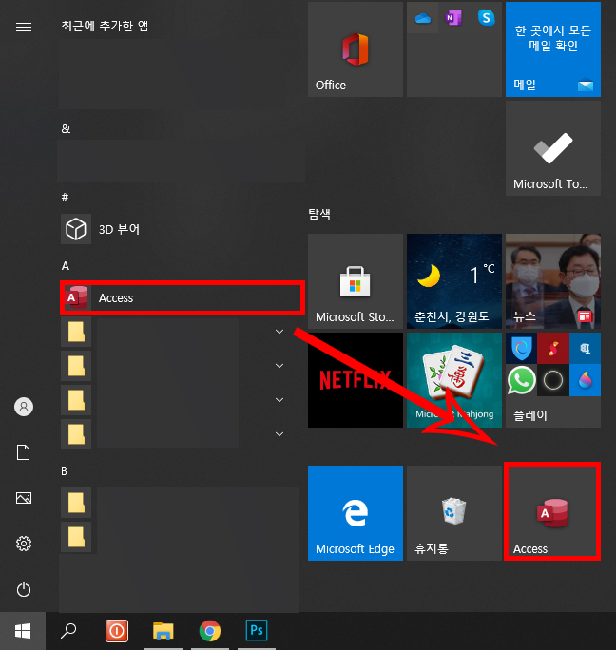The image size is (616, 650).
Task: Open the Pictures icon in left rail
Action: (24, 498)
